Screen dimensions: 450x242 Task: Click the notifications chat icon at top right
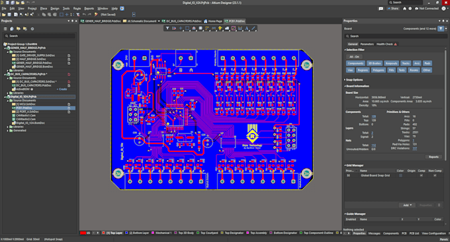tap(381, 9)
